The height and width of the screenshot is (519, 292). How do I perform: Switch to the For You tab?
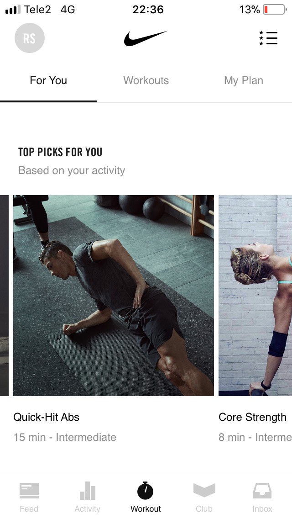tap(48, 80)
